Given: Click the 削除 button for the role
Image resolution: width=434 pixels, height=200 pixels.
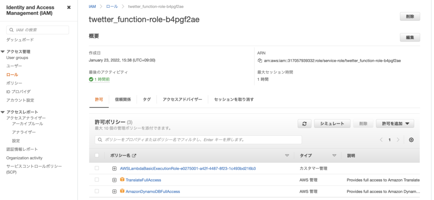Looking at the screenshot, I should (x=410, y=16).
